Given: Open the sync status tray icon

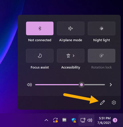Looking at the screenshot, I should click(55, 120).
